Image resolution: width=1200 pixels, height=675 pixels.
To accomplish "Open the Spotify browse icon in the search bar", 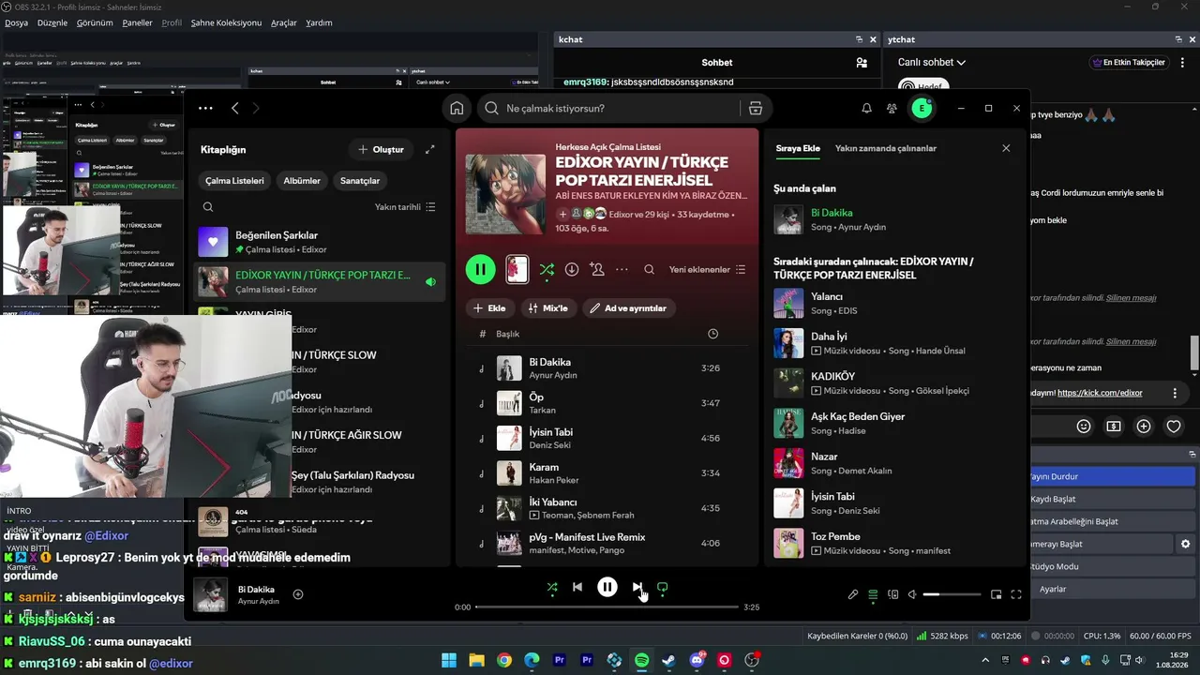I will pyautogui.click(x=755, y=109).
